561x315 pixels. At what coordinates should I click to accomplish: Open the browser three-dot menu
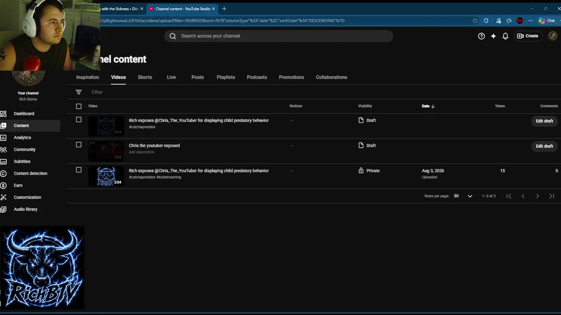tap(530, 21)
